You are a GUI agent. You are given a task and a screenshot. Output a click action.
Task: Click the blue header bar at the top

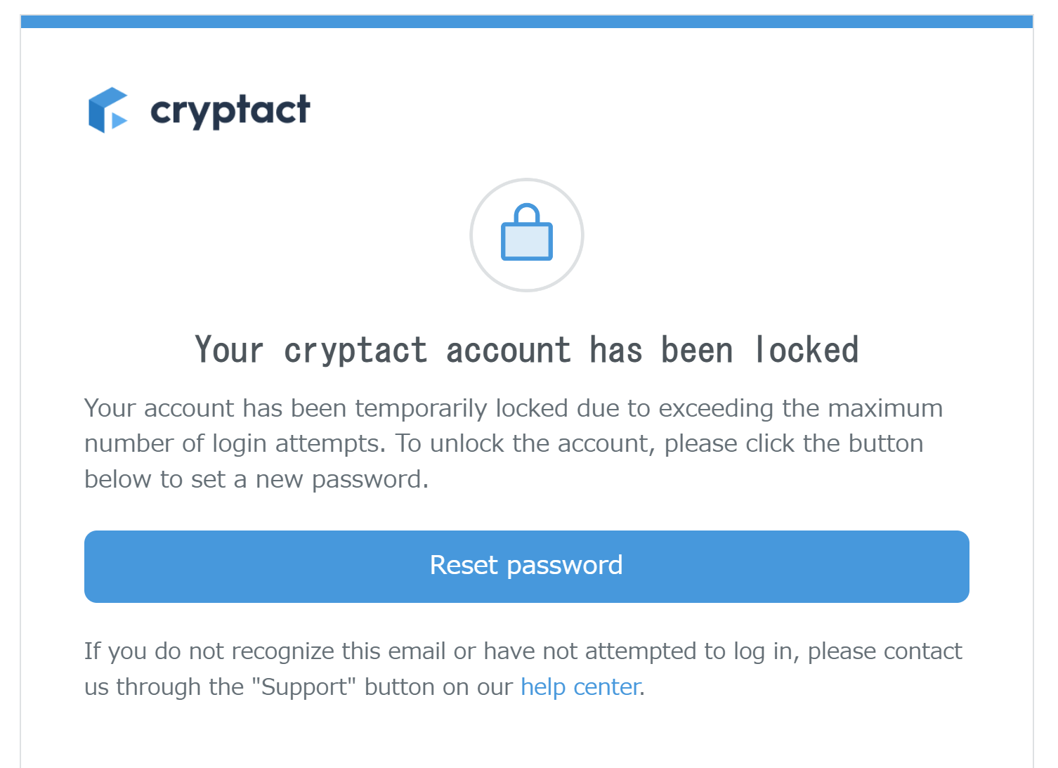527,22
